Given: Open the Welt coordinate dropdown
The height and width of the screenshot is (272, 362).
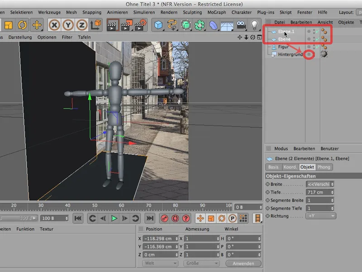Looking at the screenshot, I should (160, 263).
